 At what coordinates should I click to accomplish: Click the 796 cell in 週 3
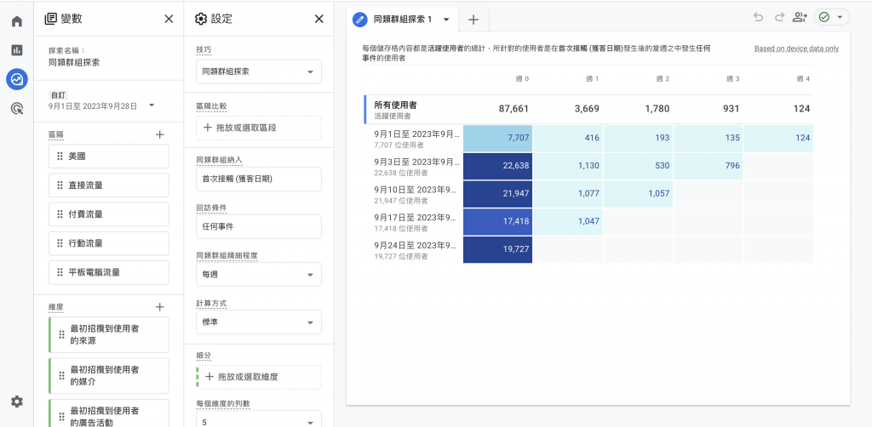click(708, 166)
